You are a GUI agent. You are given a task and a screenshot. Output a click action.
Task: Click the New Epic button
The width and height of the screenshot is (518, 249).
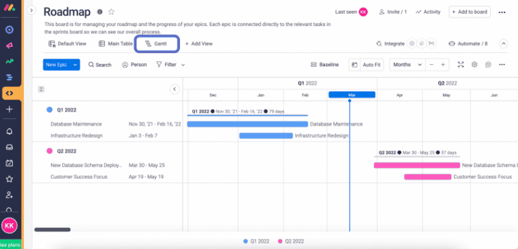click(x=57, y=65)
